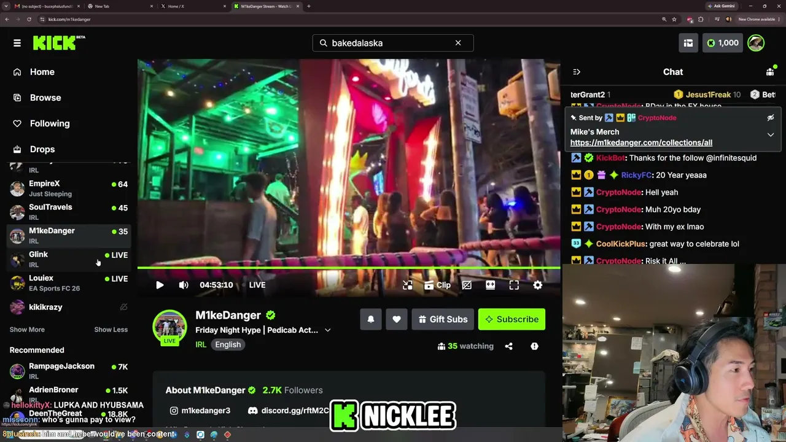Click KickBot username in chat
The height and width of the screenshot is (442, 786).
click(611, 158)
